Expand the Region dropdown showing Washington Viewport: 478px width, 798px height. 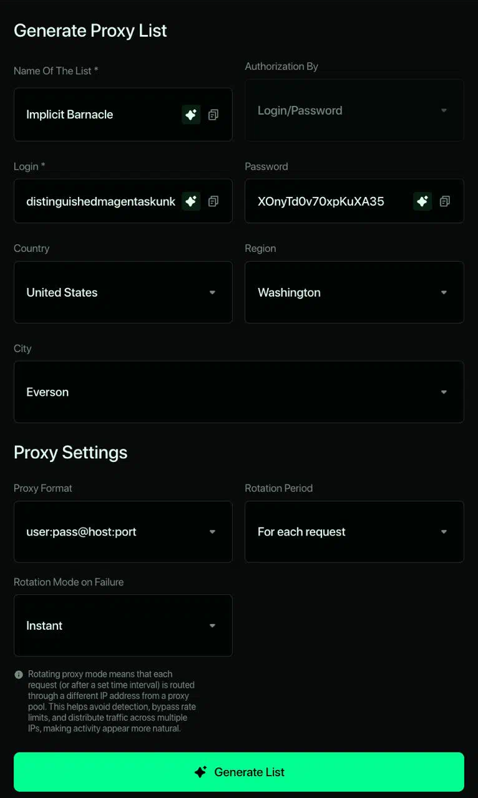354,292
